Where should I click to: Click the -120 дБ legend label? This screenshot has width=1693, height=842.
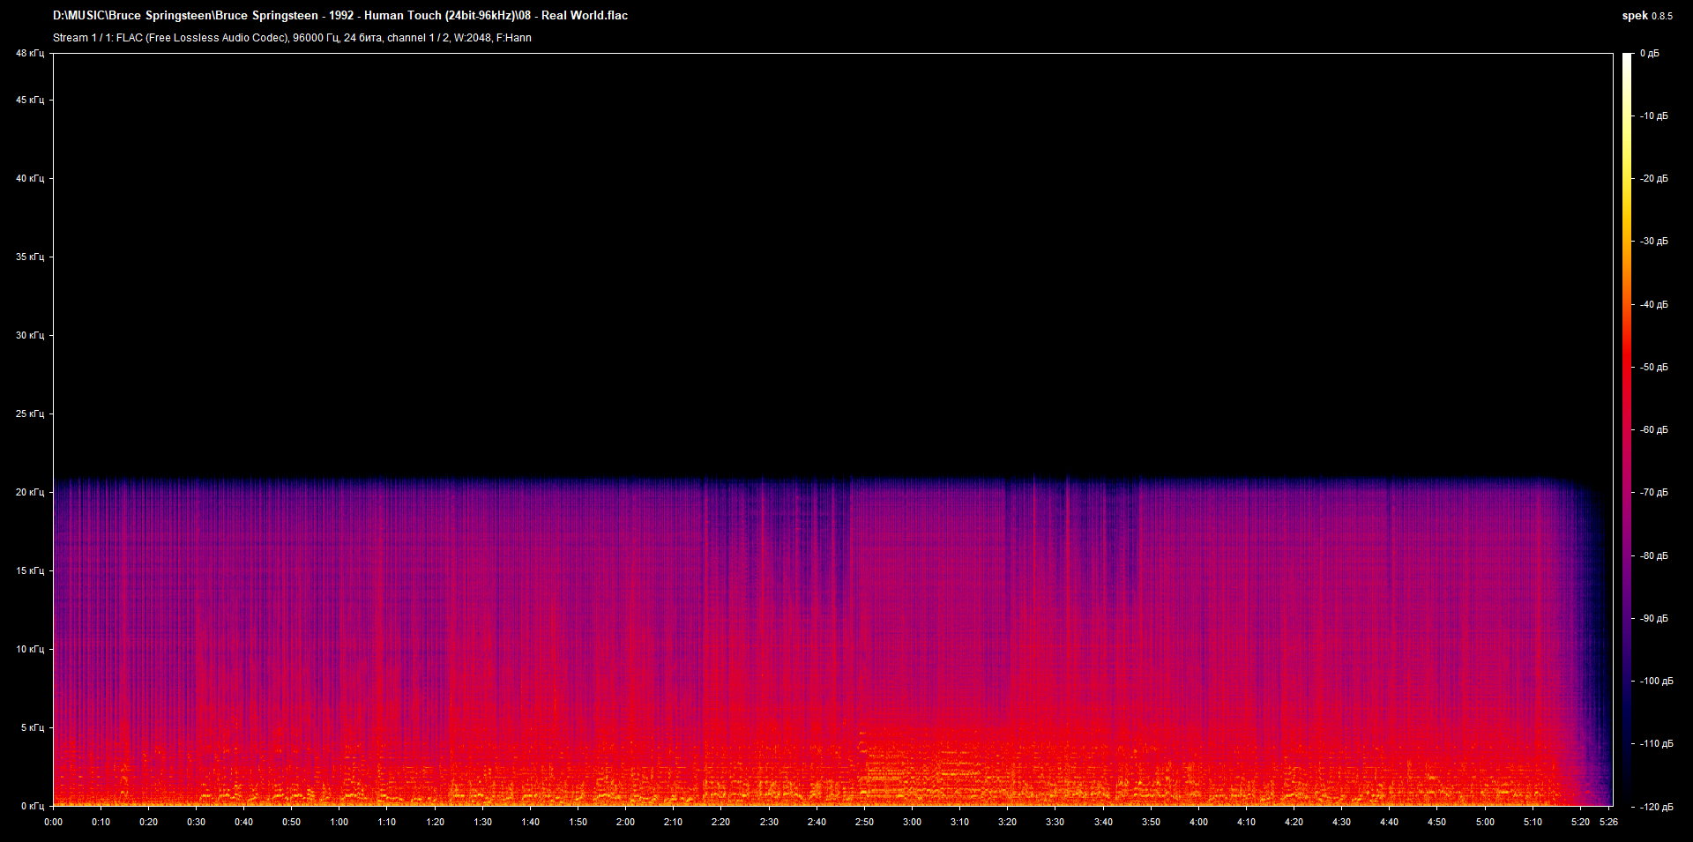pos(1656,807)
